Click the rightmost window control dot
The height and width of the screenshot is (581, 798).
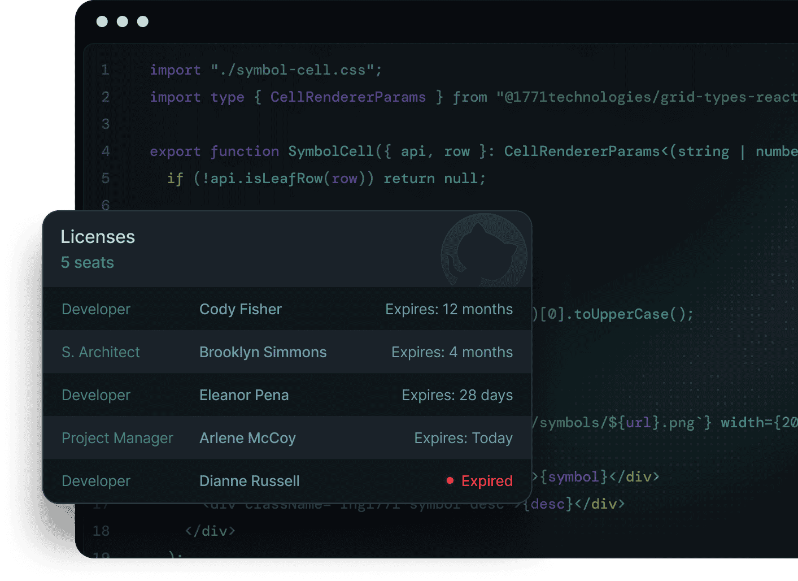point(143,21)
